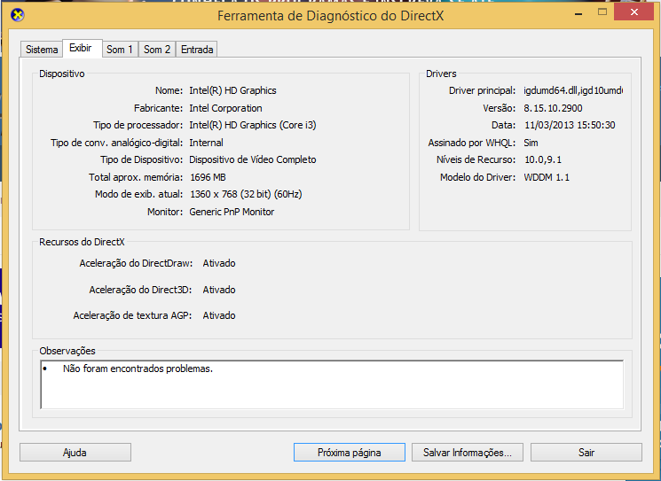Click the '1360 x 768 (32 bit) (60Hz)' value
This screenshot has height=481, width=661.
246,194
